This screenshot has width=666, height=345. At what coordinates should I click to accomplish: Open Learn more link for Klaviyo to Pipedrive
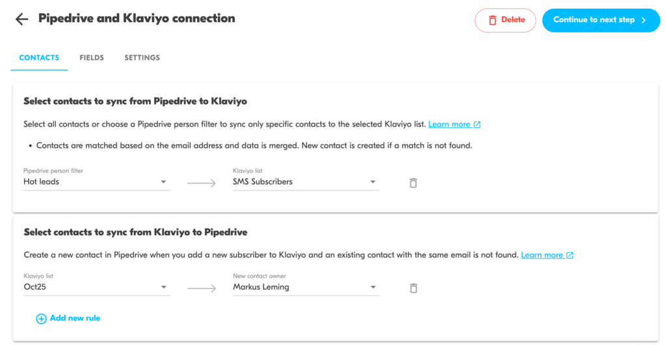pos(542,255)
